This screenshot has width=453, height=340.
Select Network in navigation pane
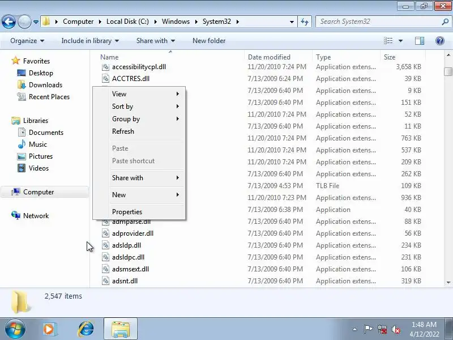click(x=36, y=216)
